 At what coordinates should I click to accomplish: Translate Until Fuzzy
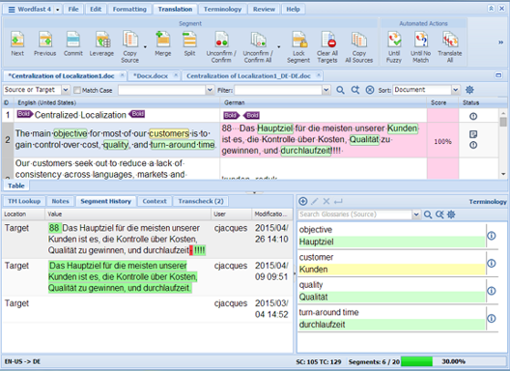click(394, 47)
